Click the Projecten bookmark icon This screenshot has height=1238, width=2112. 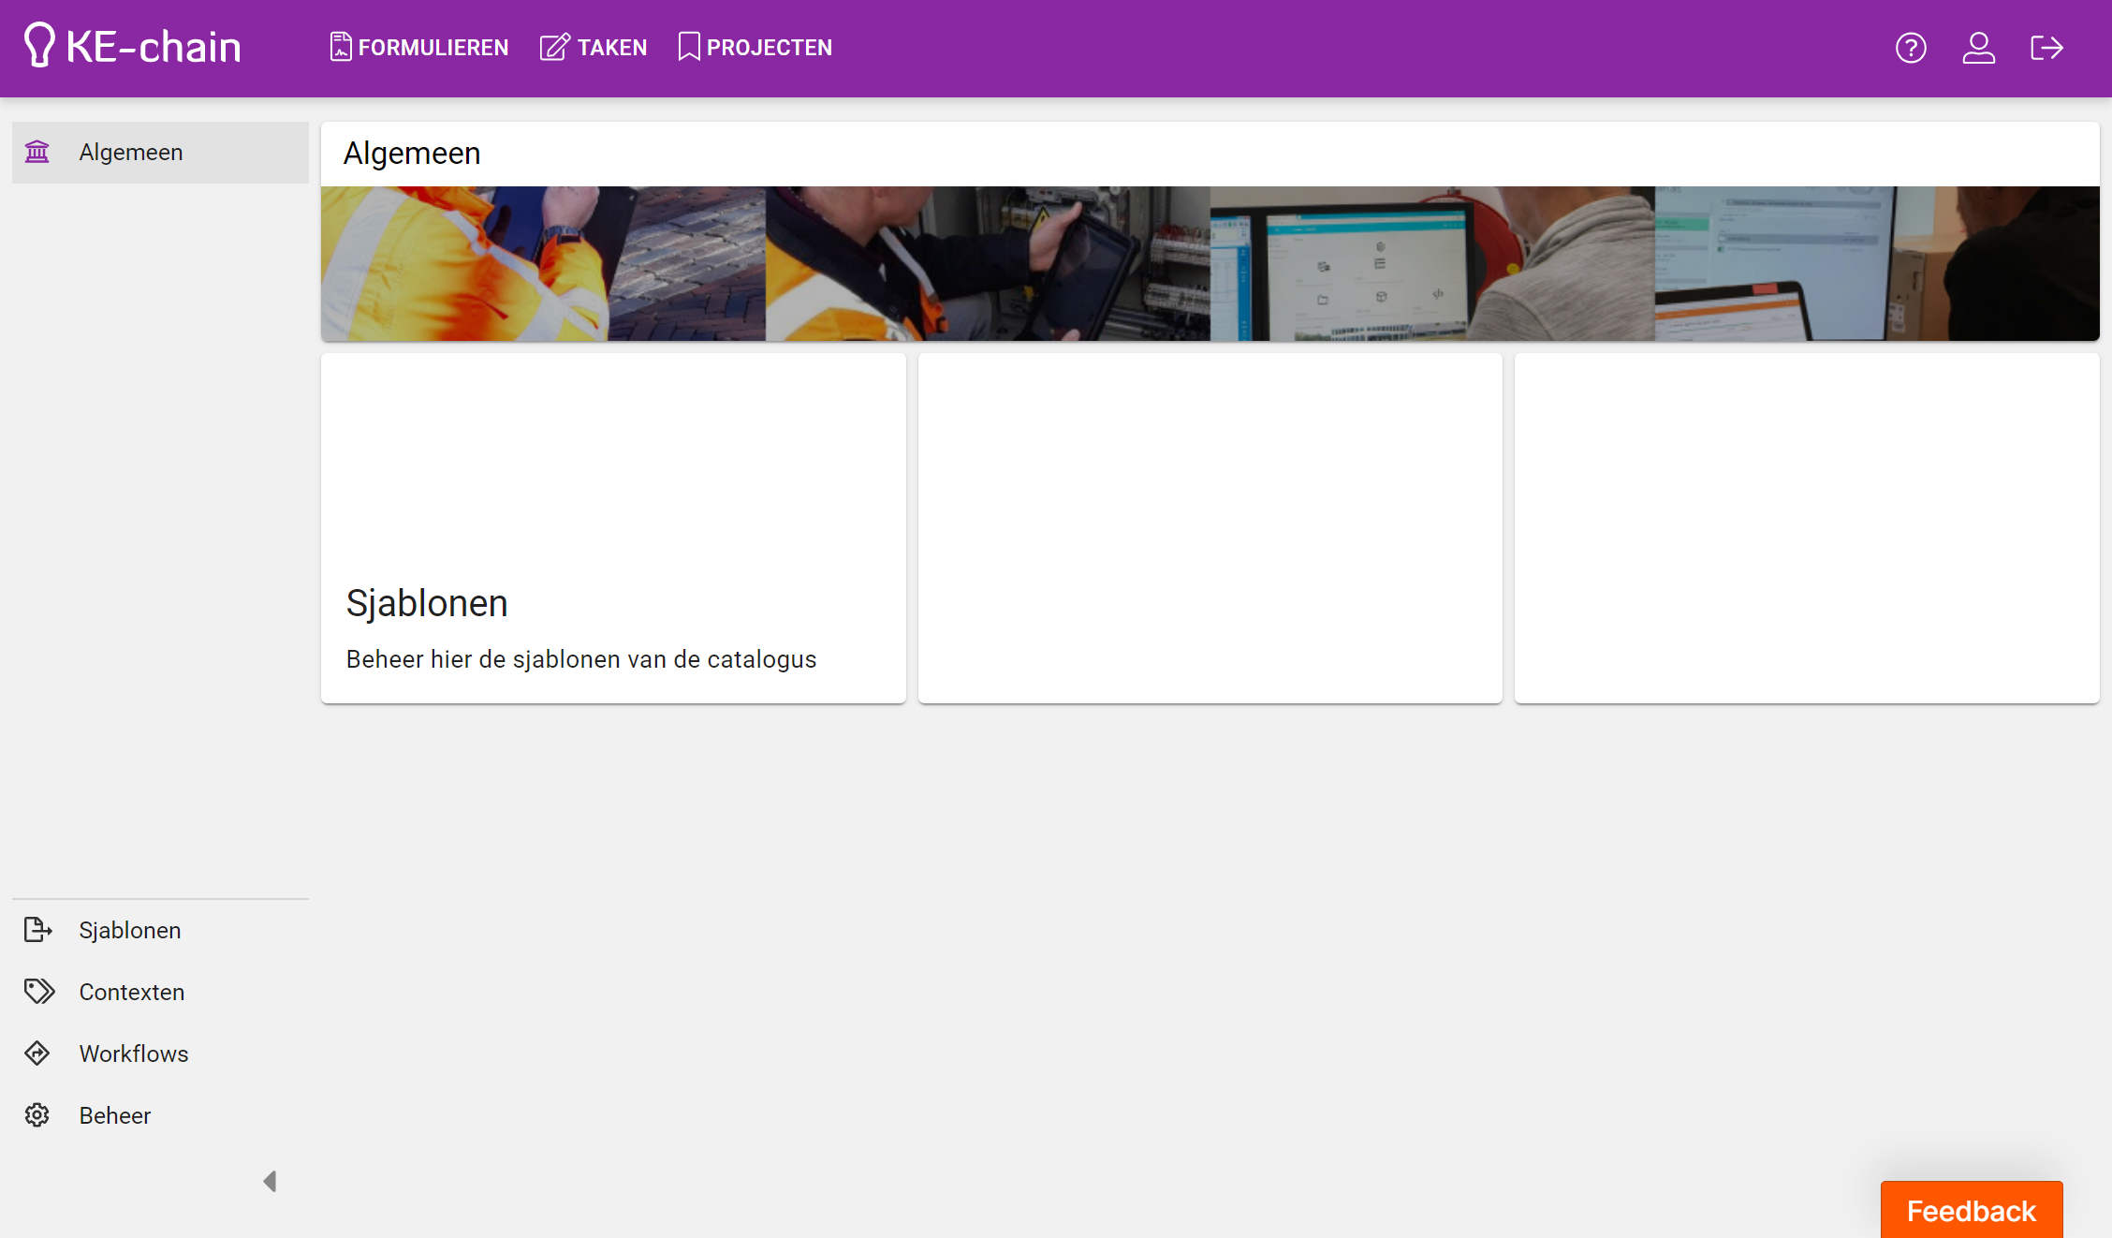coord(689,47)
